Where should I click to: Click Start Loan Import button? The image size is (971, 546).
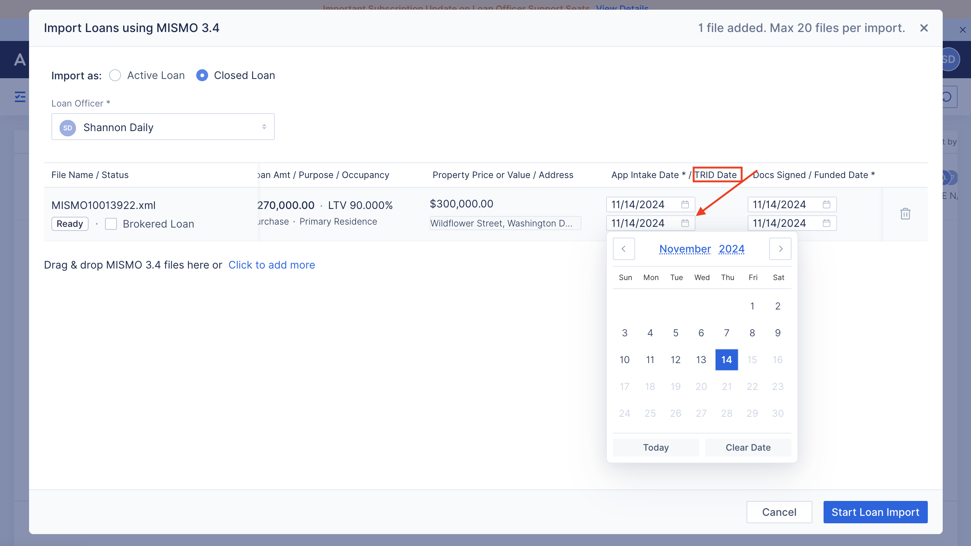point(875,512)
